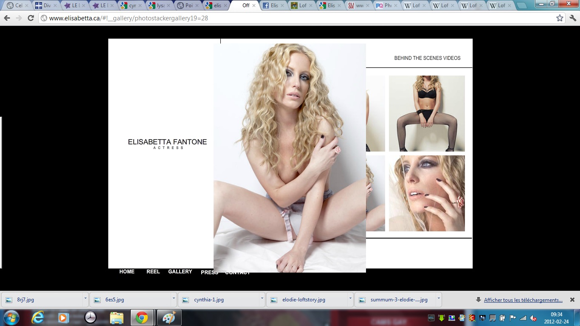
Task: Open Windows Explorer folder in taskbar
Action: pos(116,318)
